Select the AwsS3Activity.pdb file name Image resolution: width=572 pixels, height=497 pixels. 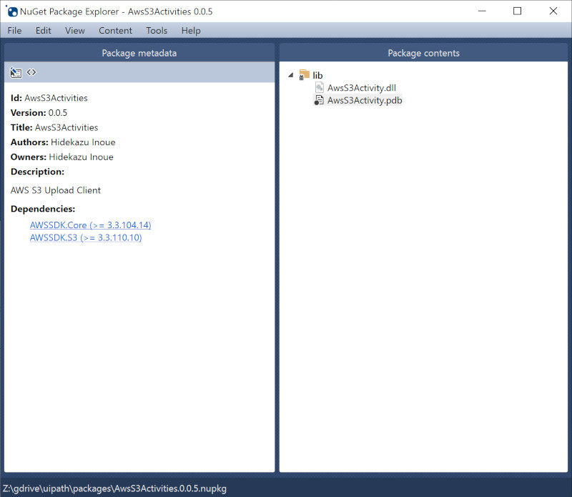(x=364, y=101)
